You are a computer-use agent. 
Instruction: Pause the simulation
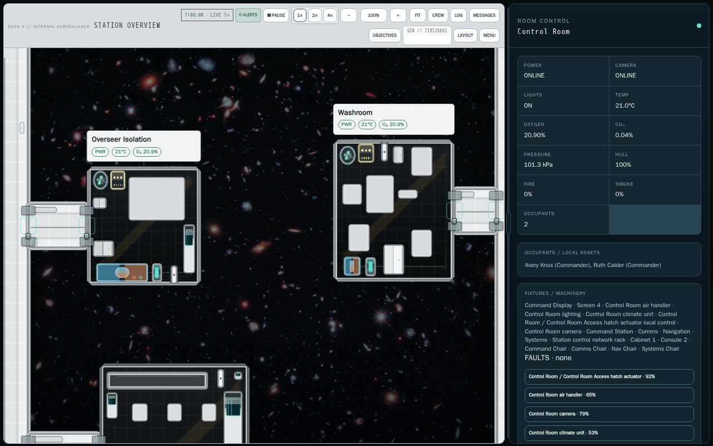pyautogui.click(x=276, y=15)
